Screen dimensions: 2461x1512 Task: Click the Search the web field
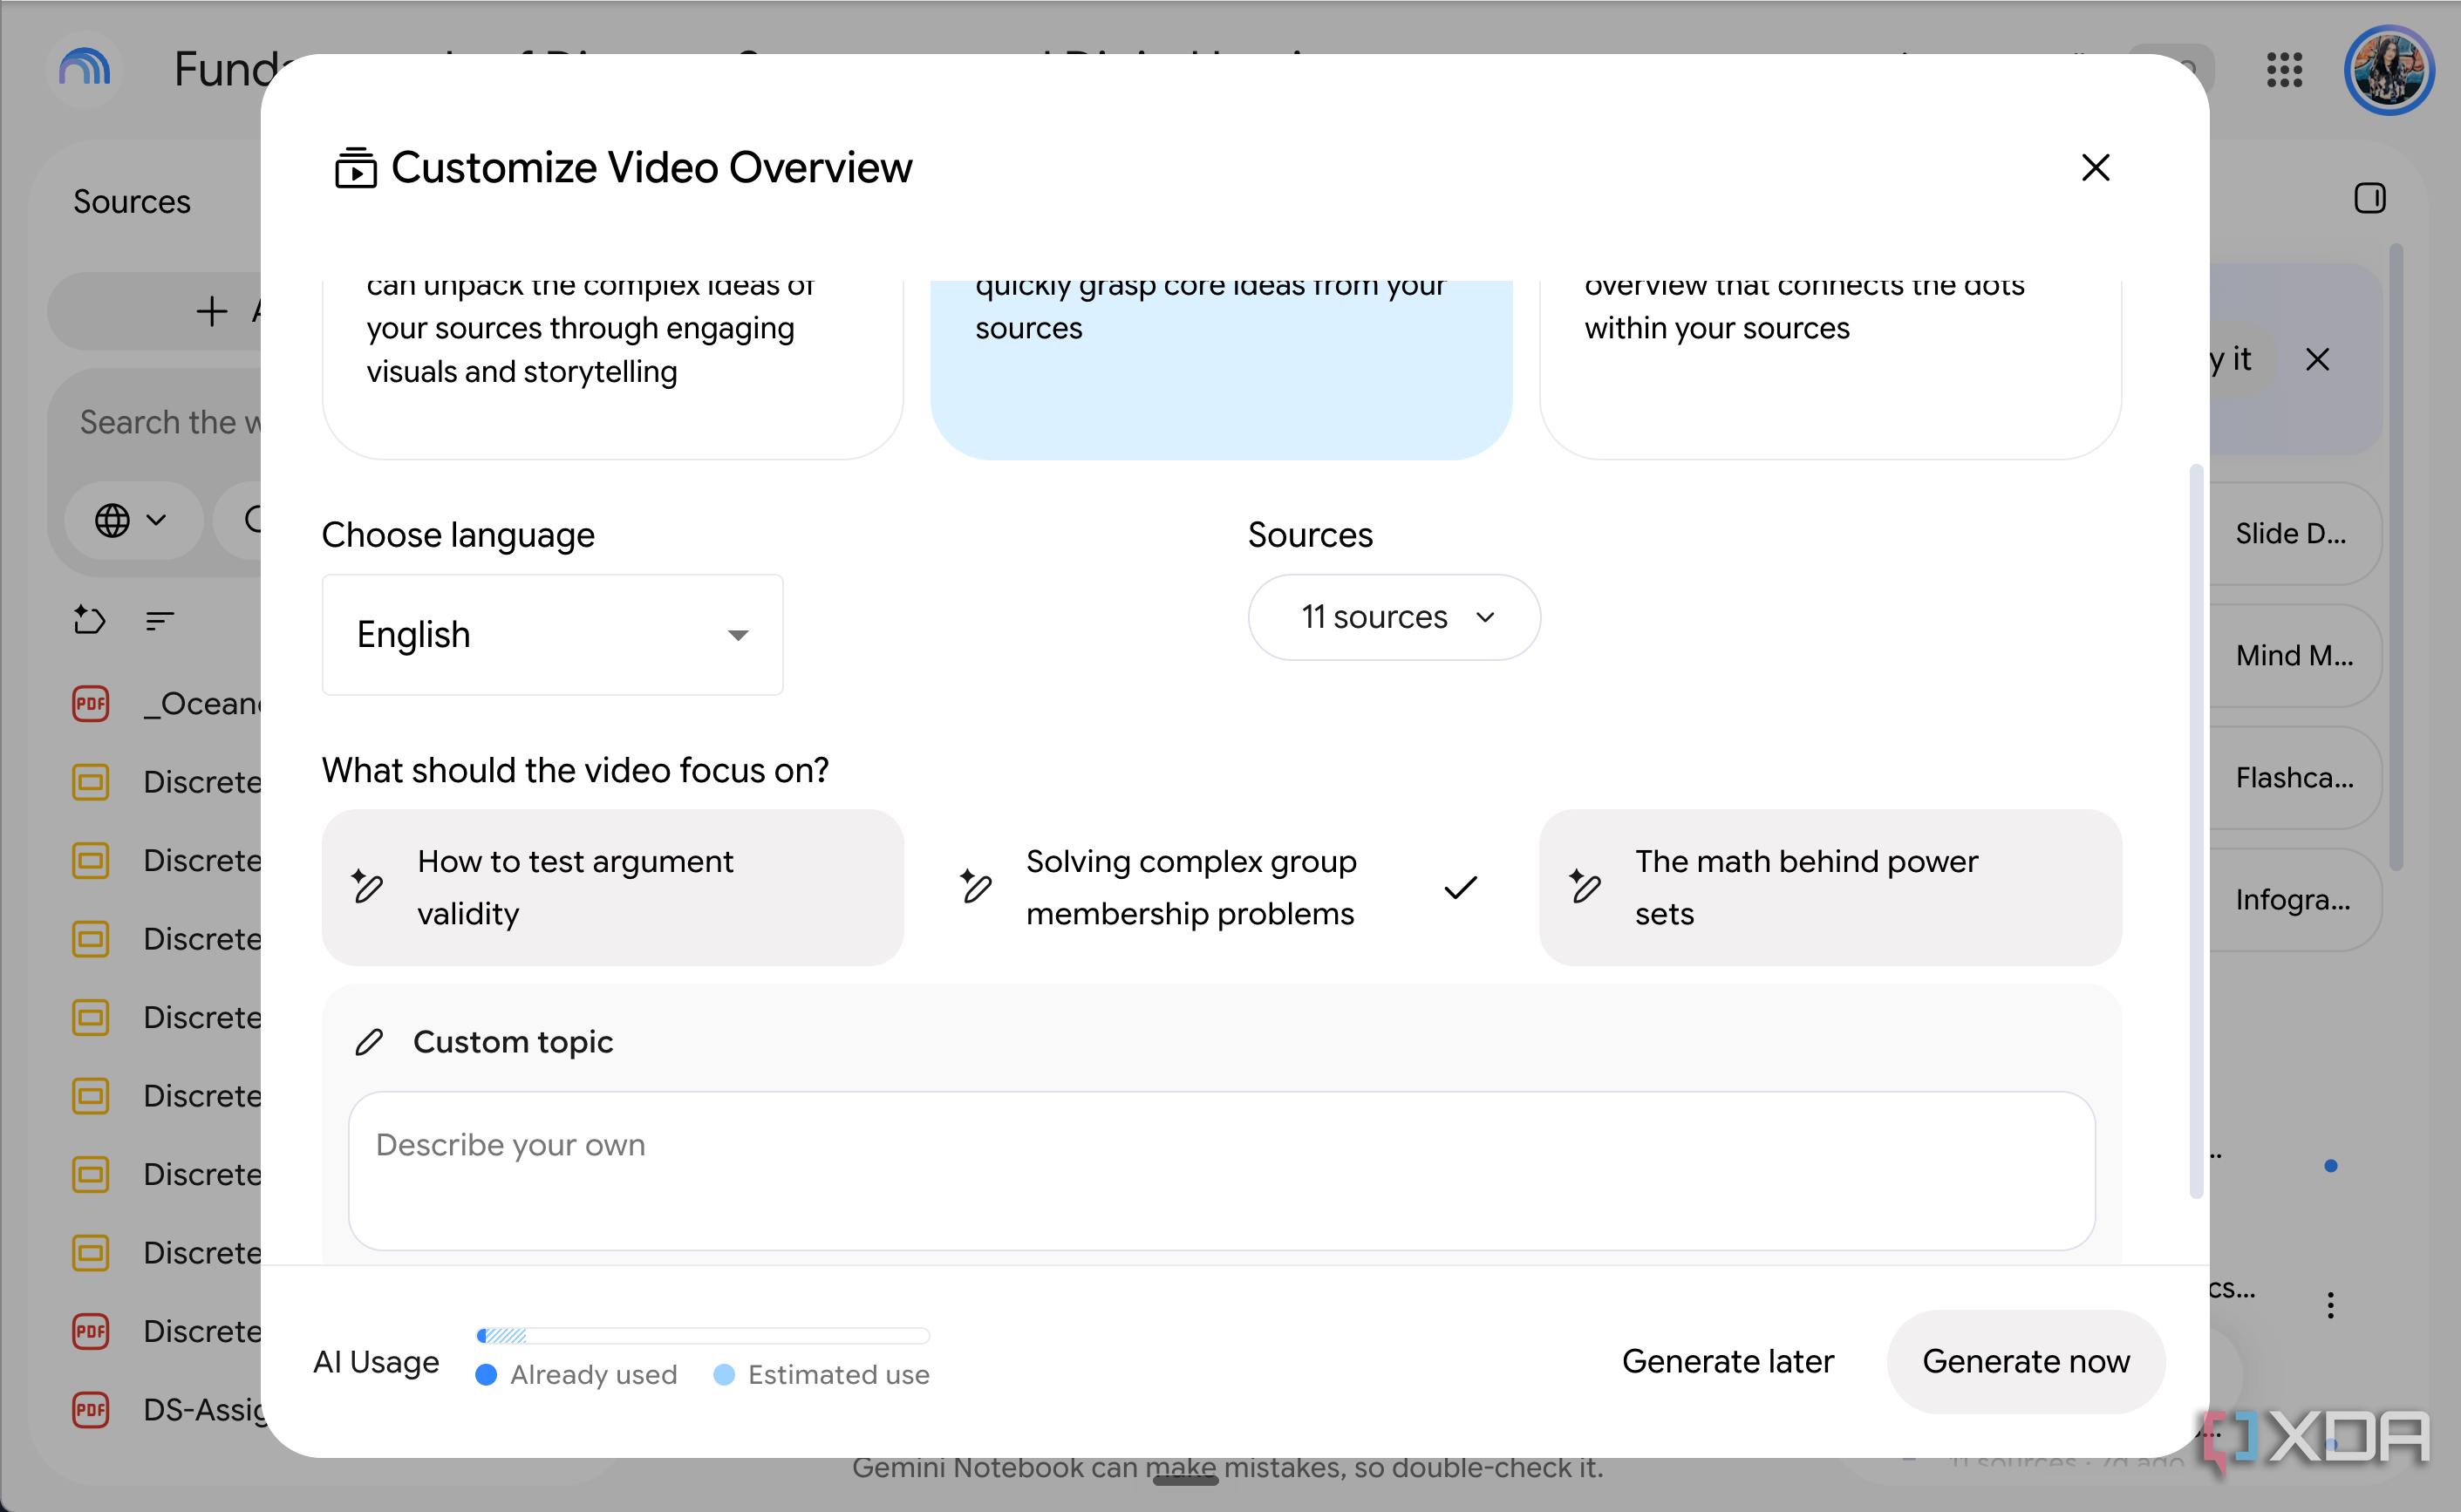tap(170, 423)
